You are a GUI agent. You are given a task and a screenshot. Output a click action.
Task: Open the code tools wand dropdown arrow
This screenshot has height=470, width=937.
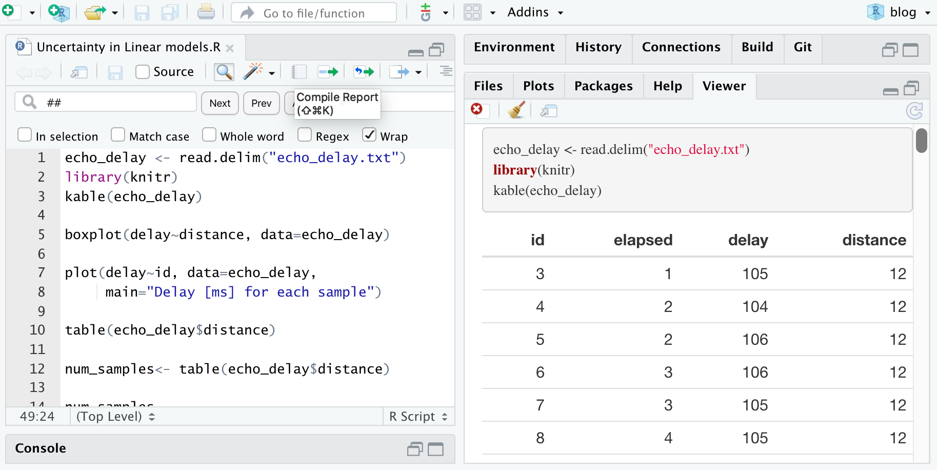click(272, 73)
